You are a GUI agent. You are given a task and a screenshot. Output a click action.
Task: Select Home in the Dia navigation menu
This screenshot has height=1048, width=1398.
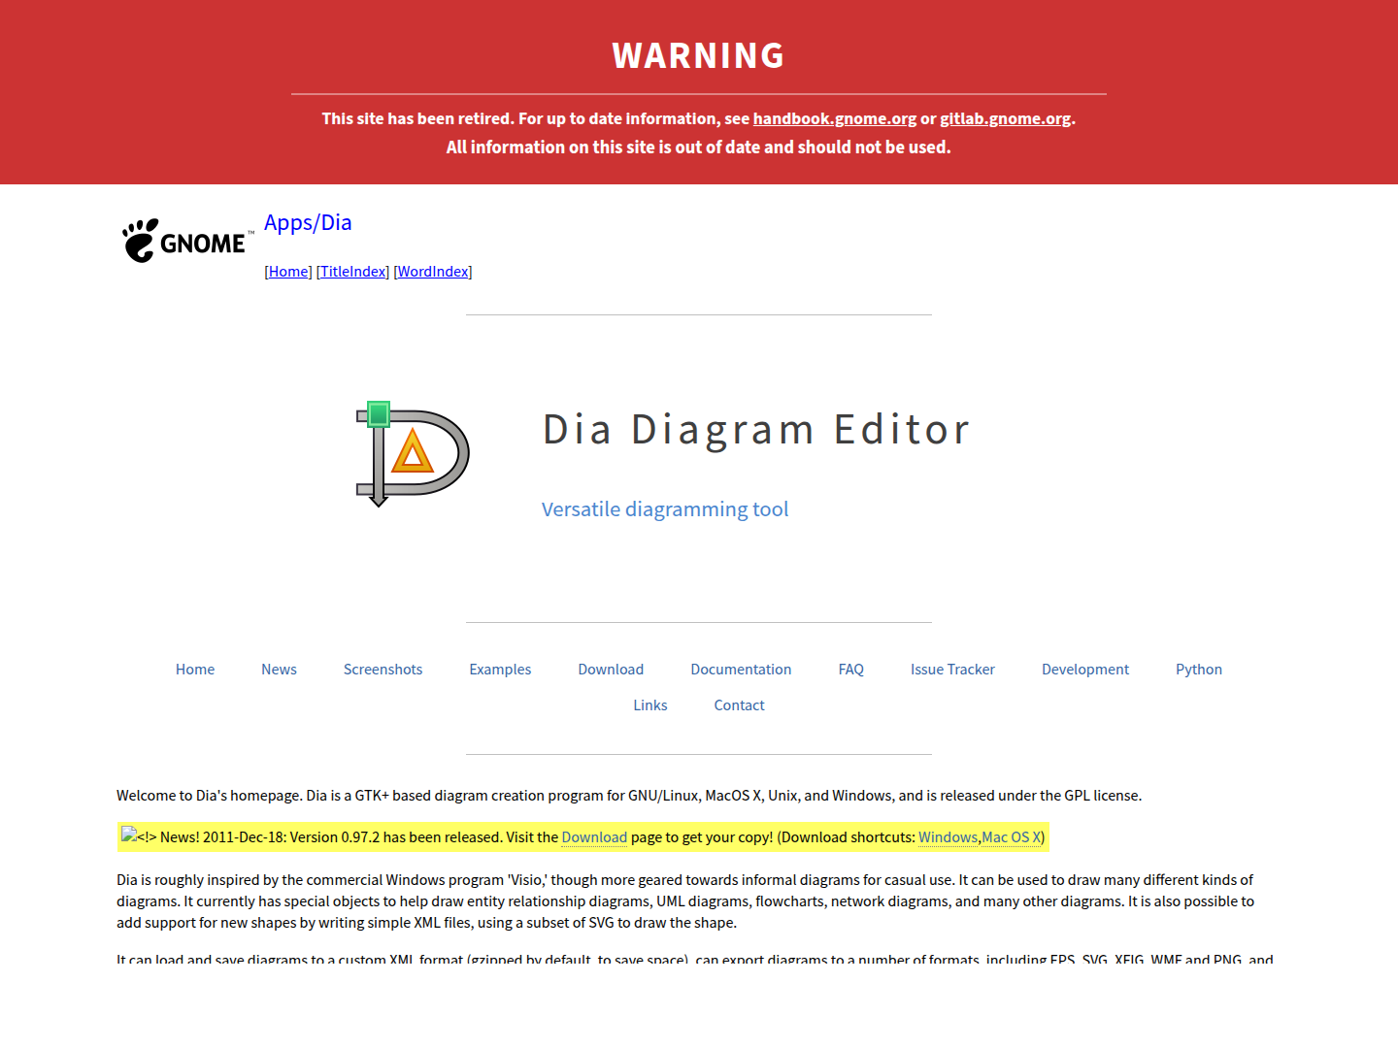[195, 670]
